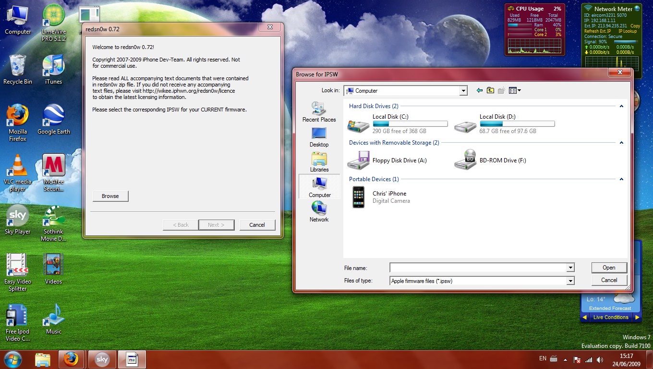Open the volume control in system tray
Viewport: 653px width, 369px height.
(600, 359)
